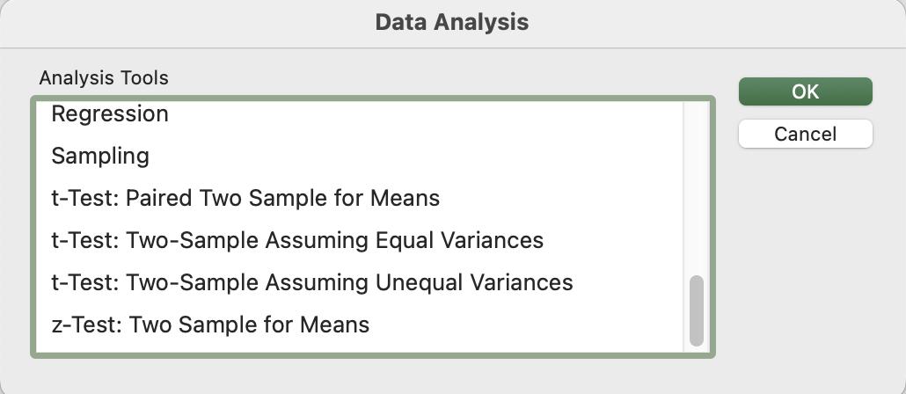Viewport: 906px width, 394px height.
Task: Click empty space right of Sampling entry
Action: (x=416, y=156)
